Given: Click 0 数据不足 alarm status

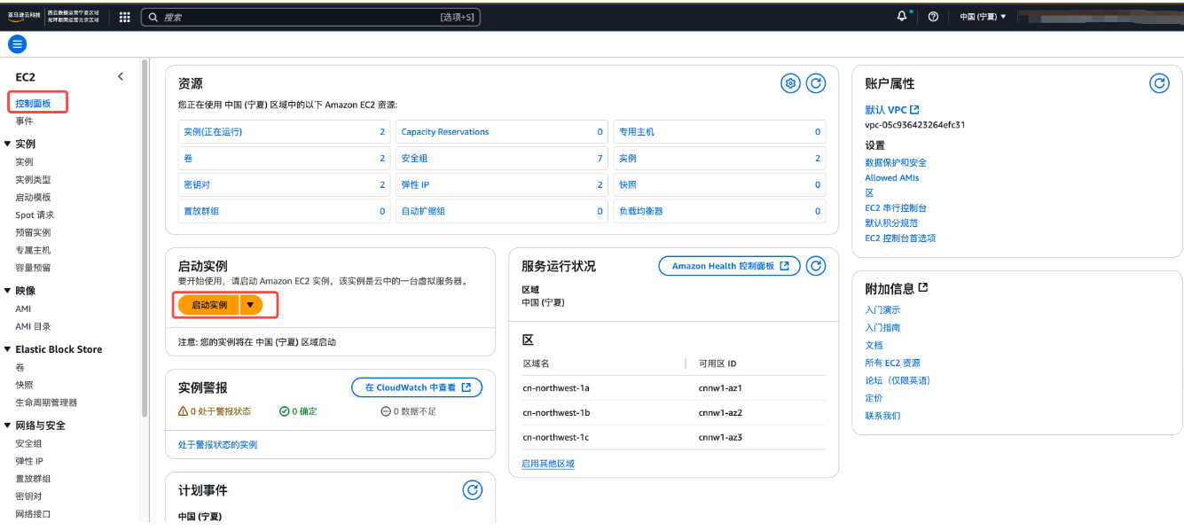Looking at the screenshot, I should pos(409,411).
